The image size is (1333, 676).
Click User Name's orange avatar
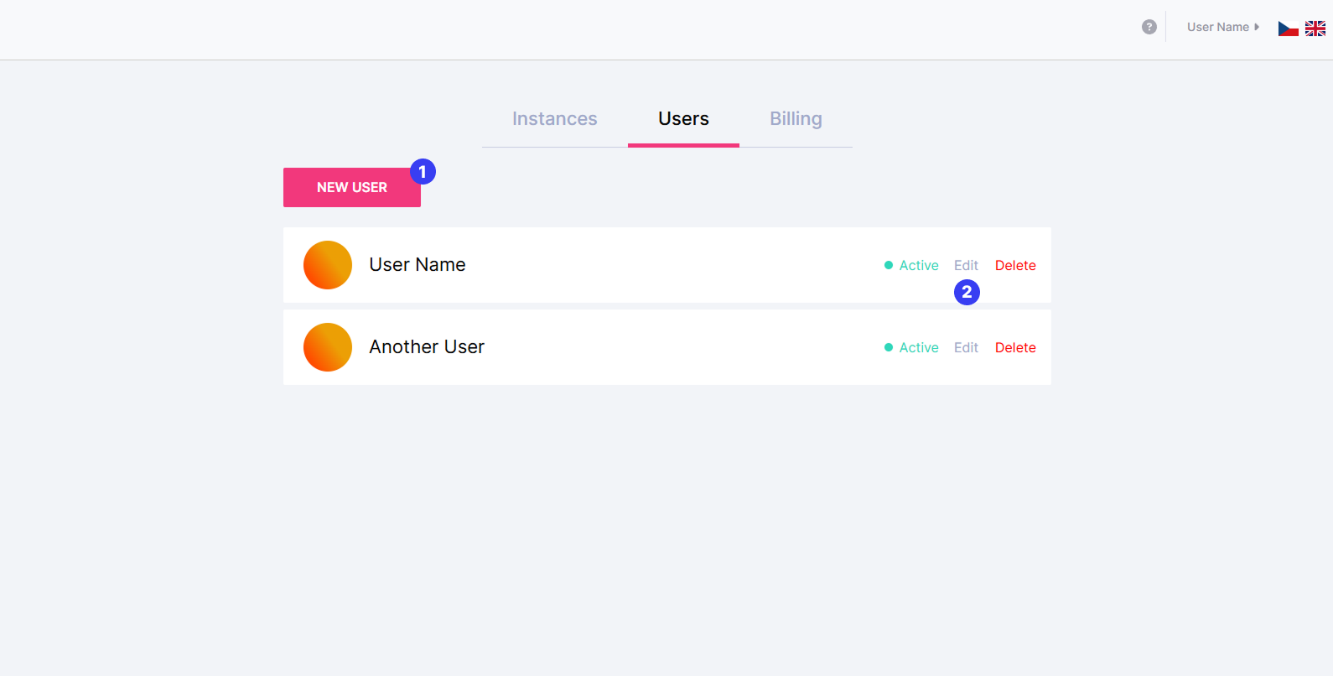coord(328,265)
